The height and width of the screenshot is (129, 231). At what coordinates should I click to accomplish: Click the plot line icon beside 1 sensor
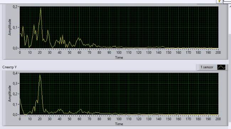pos(221,67)
